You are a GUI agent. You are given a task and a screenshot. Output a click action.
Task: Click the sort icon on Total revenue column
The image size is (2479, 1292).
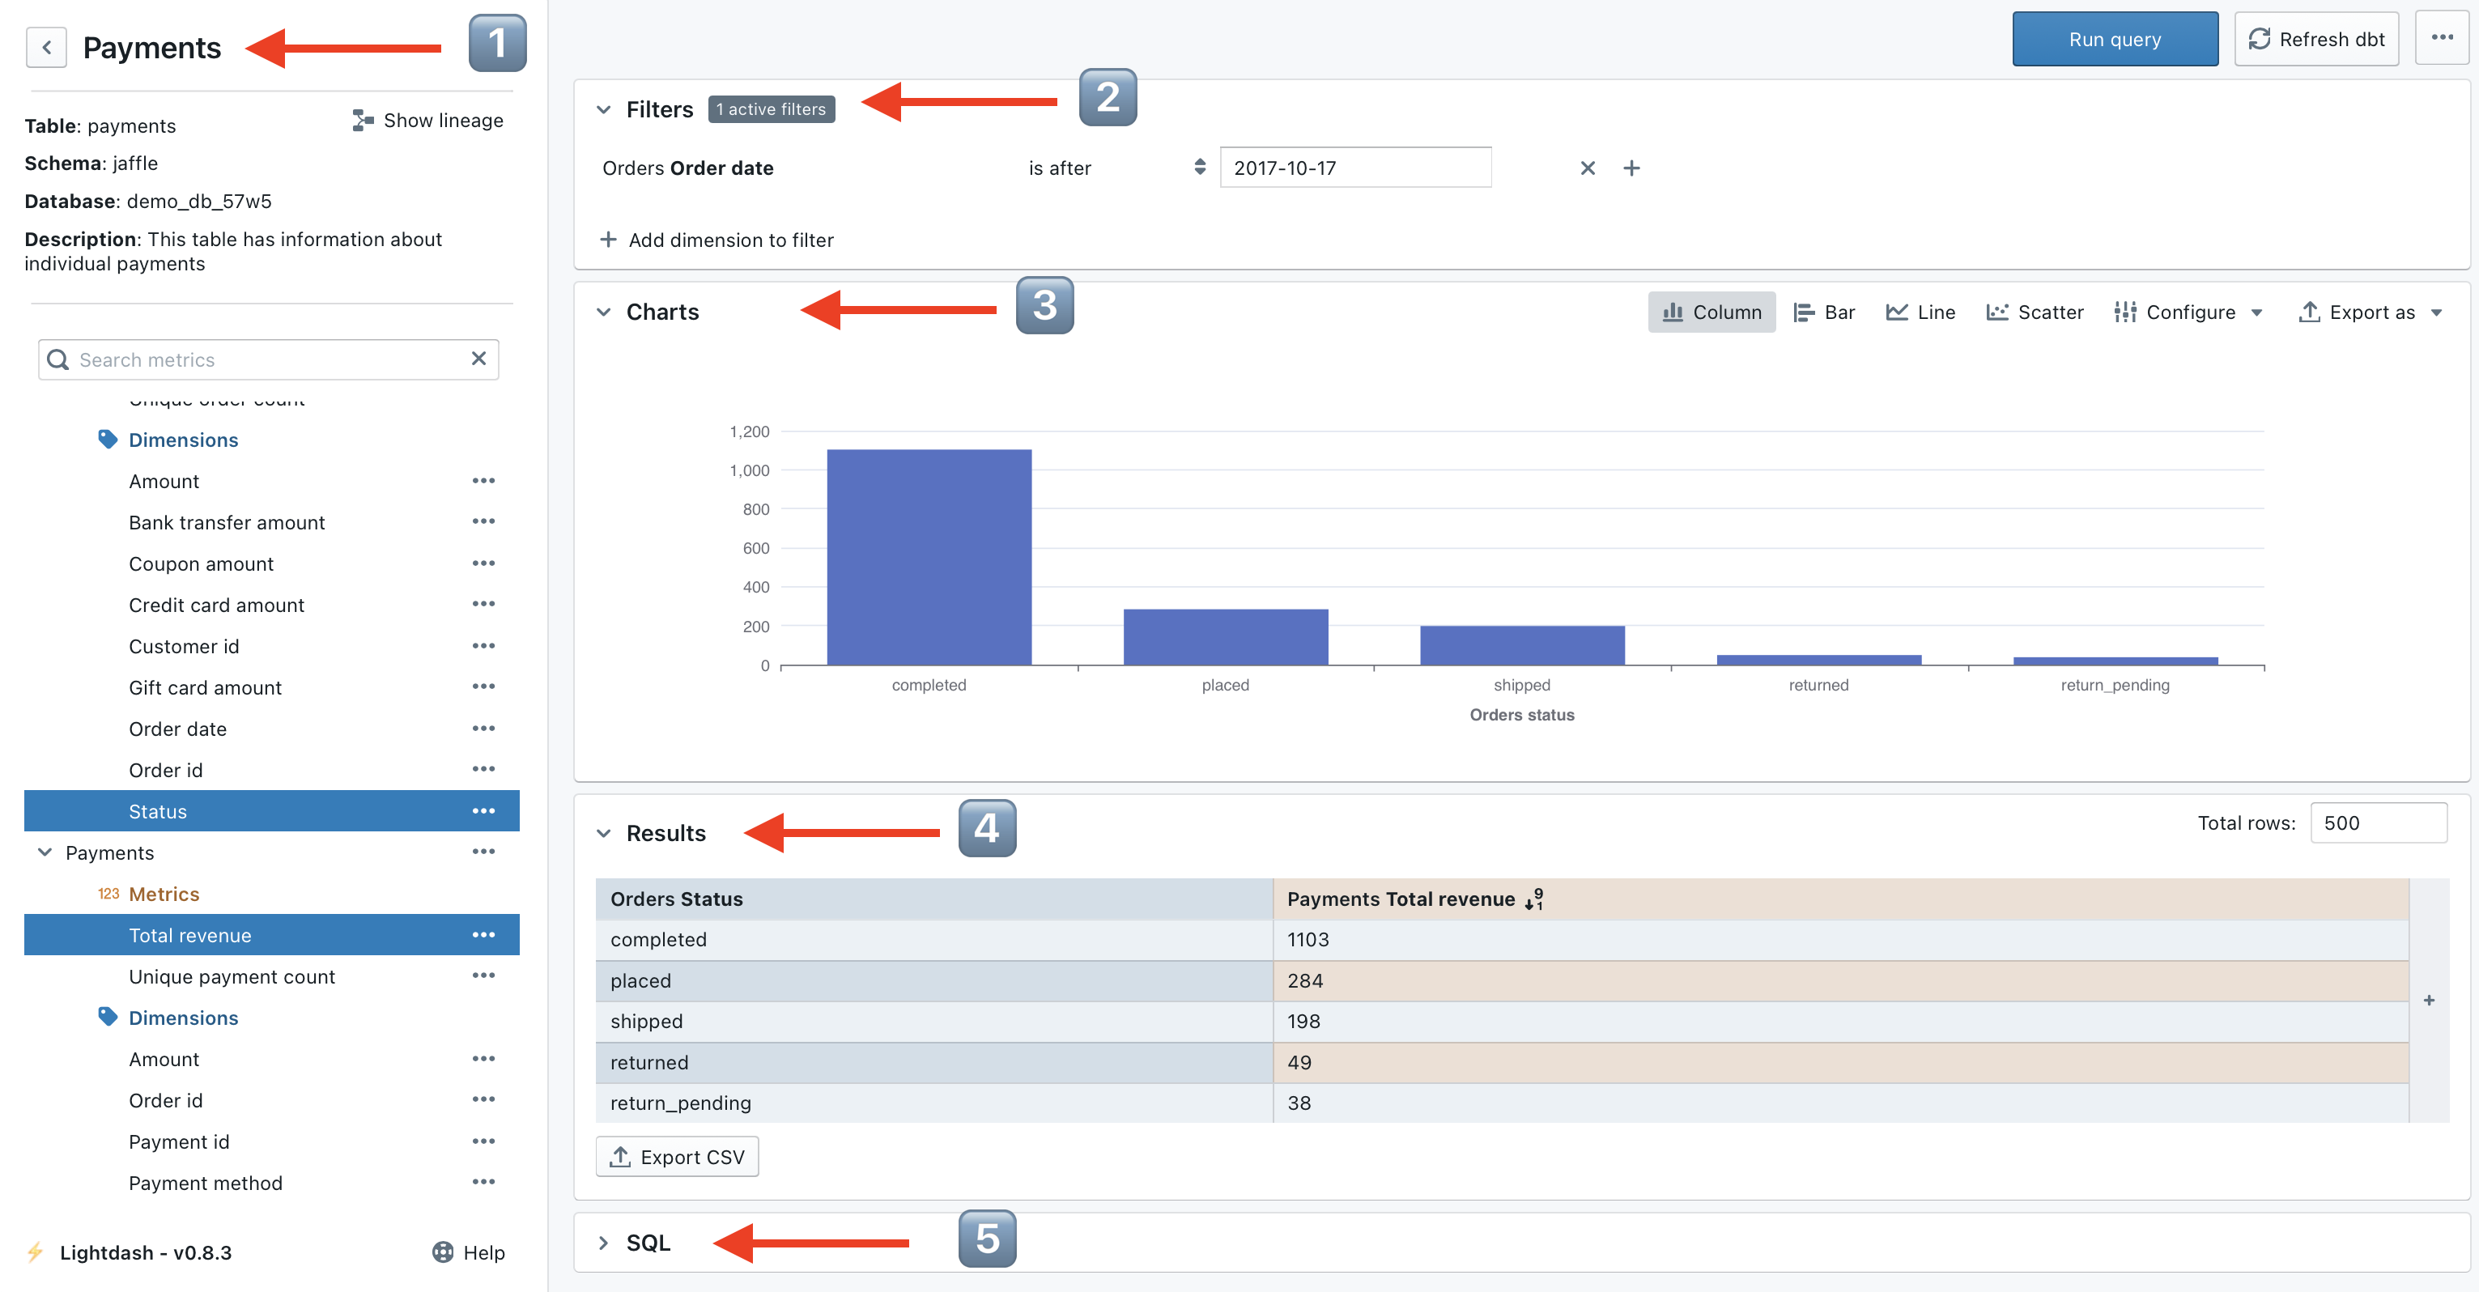1533,899
